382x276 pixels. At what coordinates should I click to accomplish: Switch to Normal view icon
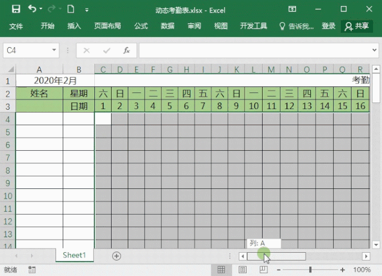[221, 269]
